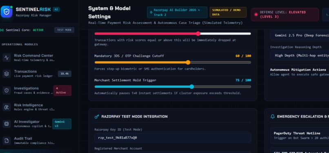Click the TEST MODE badge button
The width and height of the screenshot is (329, 153).
pyautogui.click(x=64, y=30)
